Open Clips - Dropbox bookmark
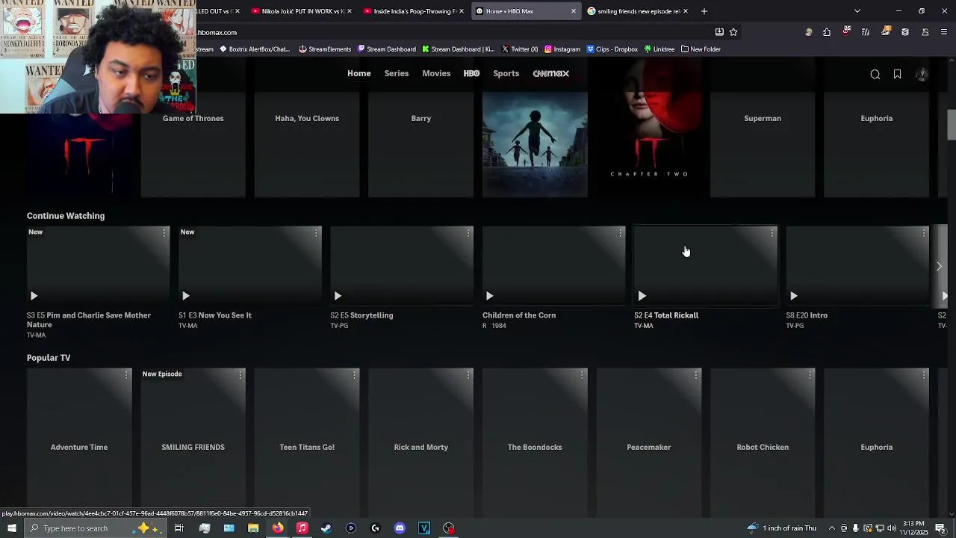 click(612, 49)
